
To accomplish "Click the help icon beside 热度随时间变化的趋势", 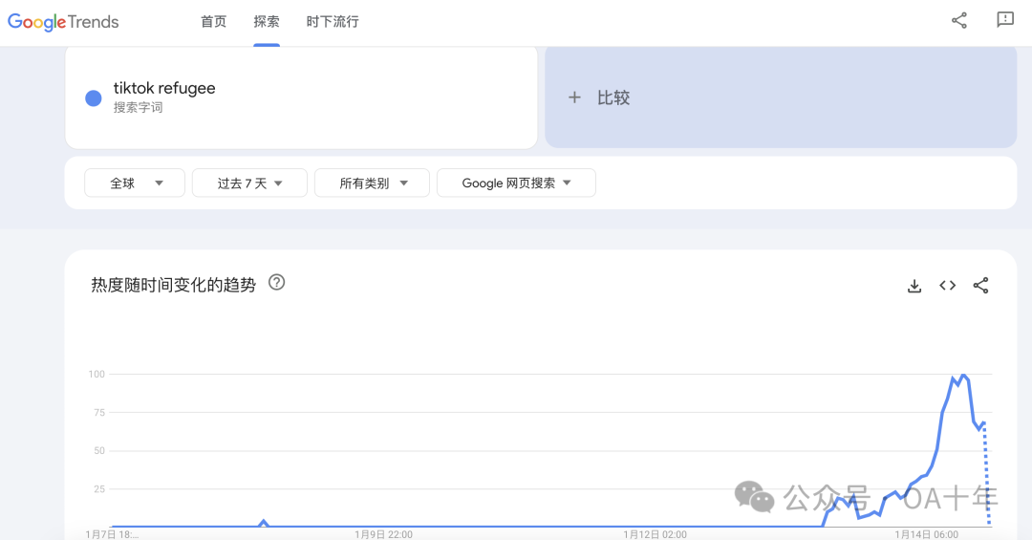I will [x=276, y=283].
